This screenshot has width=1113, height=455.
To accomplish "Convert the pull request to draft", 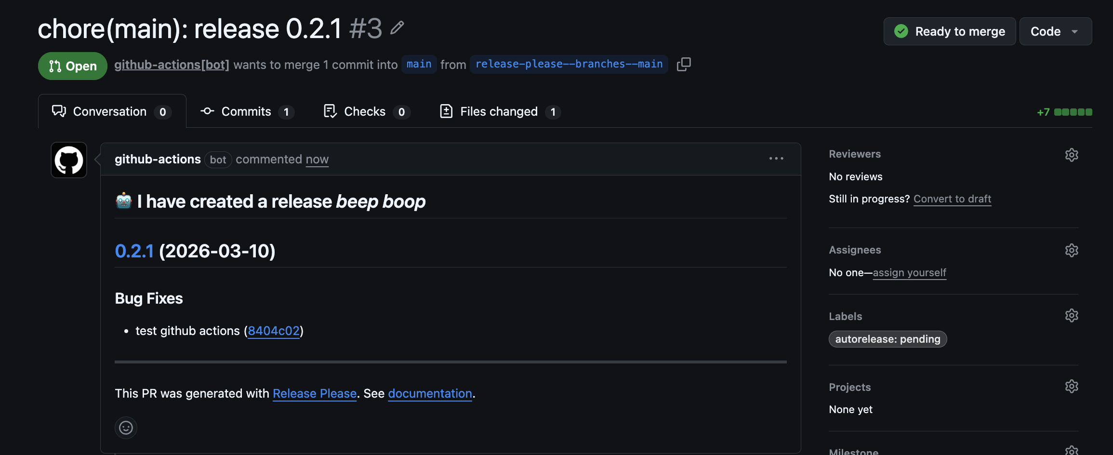I will click(x=952, y=199).
